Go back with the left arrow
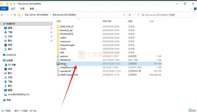197x112 pixels. 2,15
